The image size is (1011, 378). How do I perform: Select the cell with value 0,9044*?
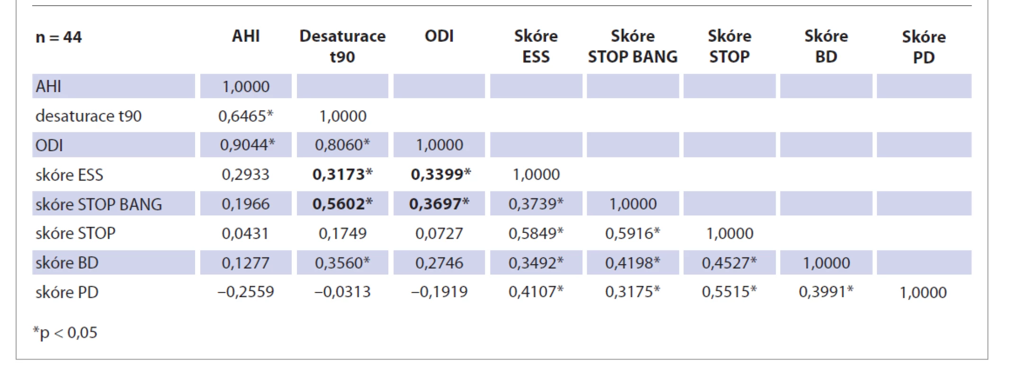[x=247, y=145]
